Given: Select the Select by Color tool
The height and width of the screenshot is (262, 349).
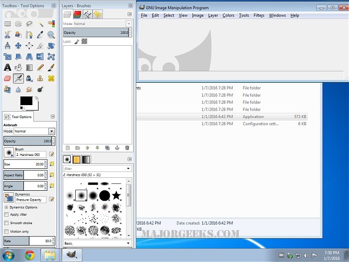Looking at the screenshot, I should click(51, 23).
